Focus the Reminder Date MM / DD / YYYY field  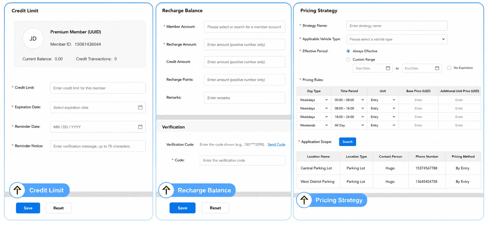[x=98, y=127]
